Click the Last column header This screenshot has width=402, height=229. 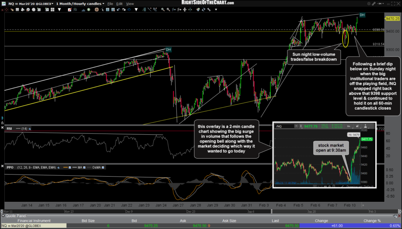tap(276, 221)
